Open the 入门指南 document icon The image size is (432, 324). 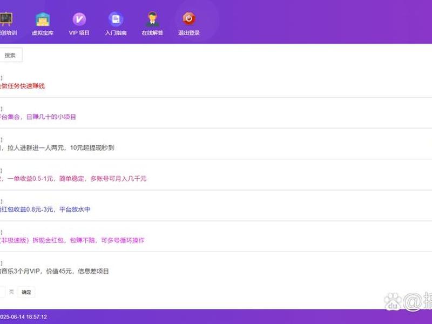(116, 19)
